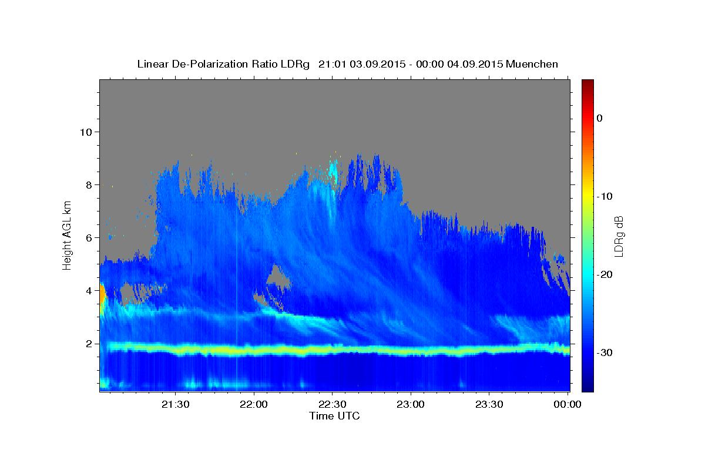Click the colorbar value '-20'
The image size is (705, 470).
click(604, 274)
